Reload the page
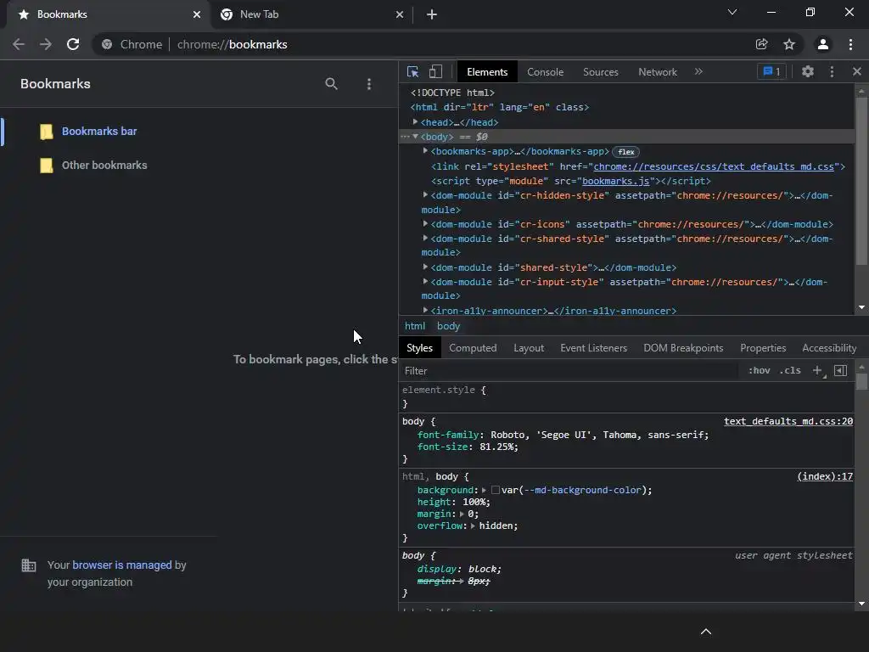 coord(73,44)
